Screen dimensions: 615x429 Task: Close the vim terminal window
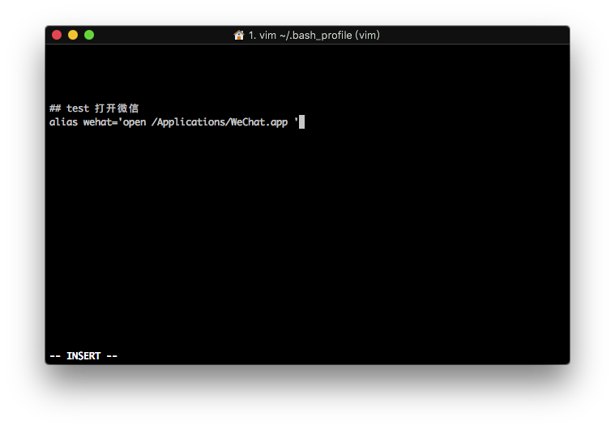coord(57,36)
